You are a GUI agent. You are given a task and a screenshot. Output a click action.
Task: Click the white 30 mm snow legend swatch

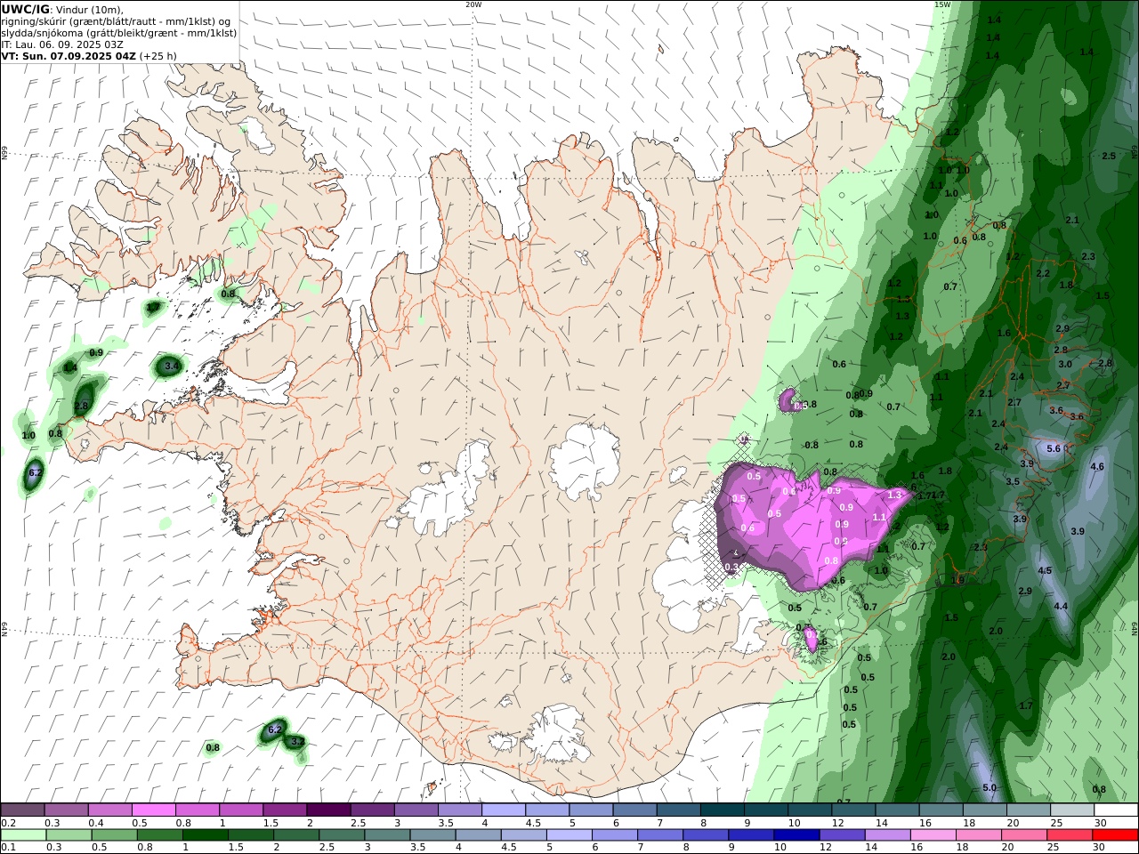tap(1116, 810)
